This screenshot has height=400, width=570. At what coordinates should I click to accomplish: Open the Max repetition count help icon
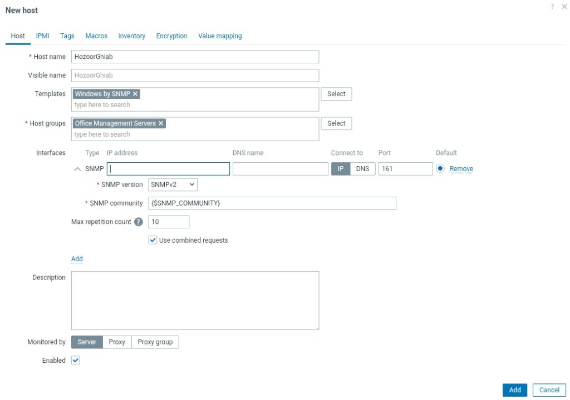139,222
